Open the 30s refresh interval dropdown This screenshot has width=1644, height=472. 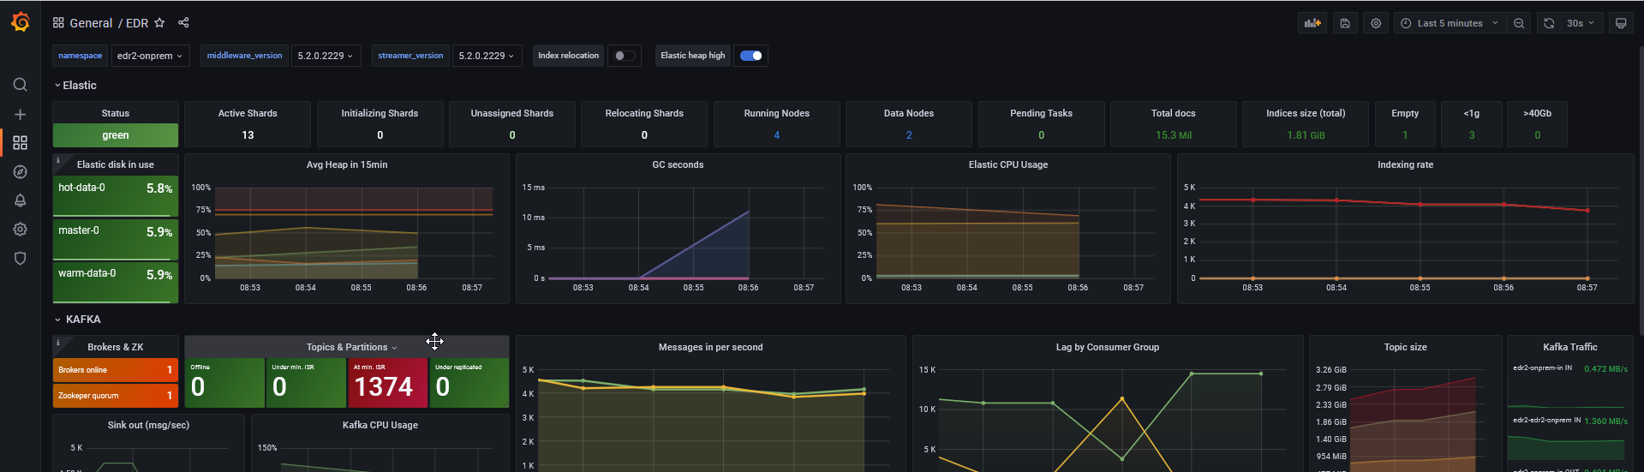pos(1581,23)
